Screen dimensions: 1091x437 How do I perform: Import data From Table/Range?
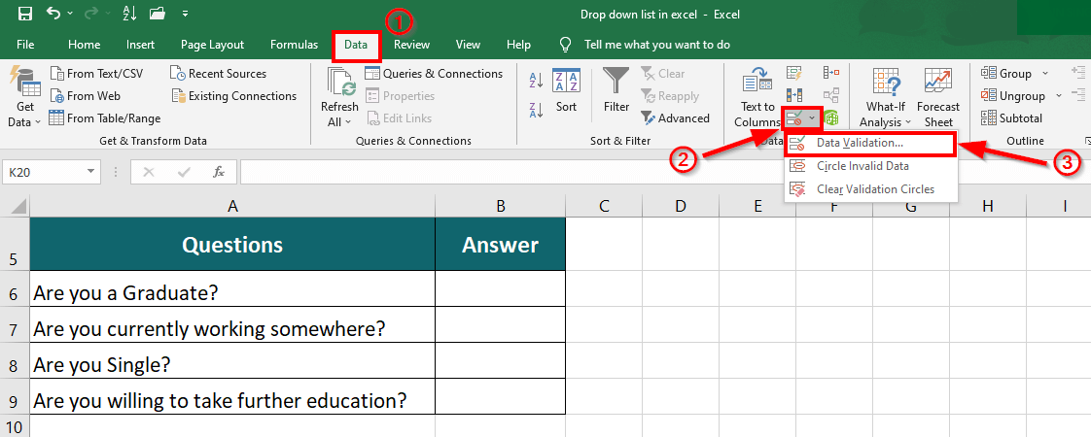[x=105, y=118]
